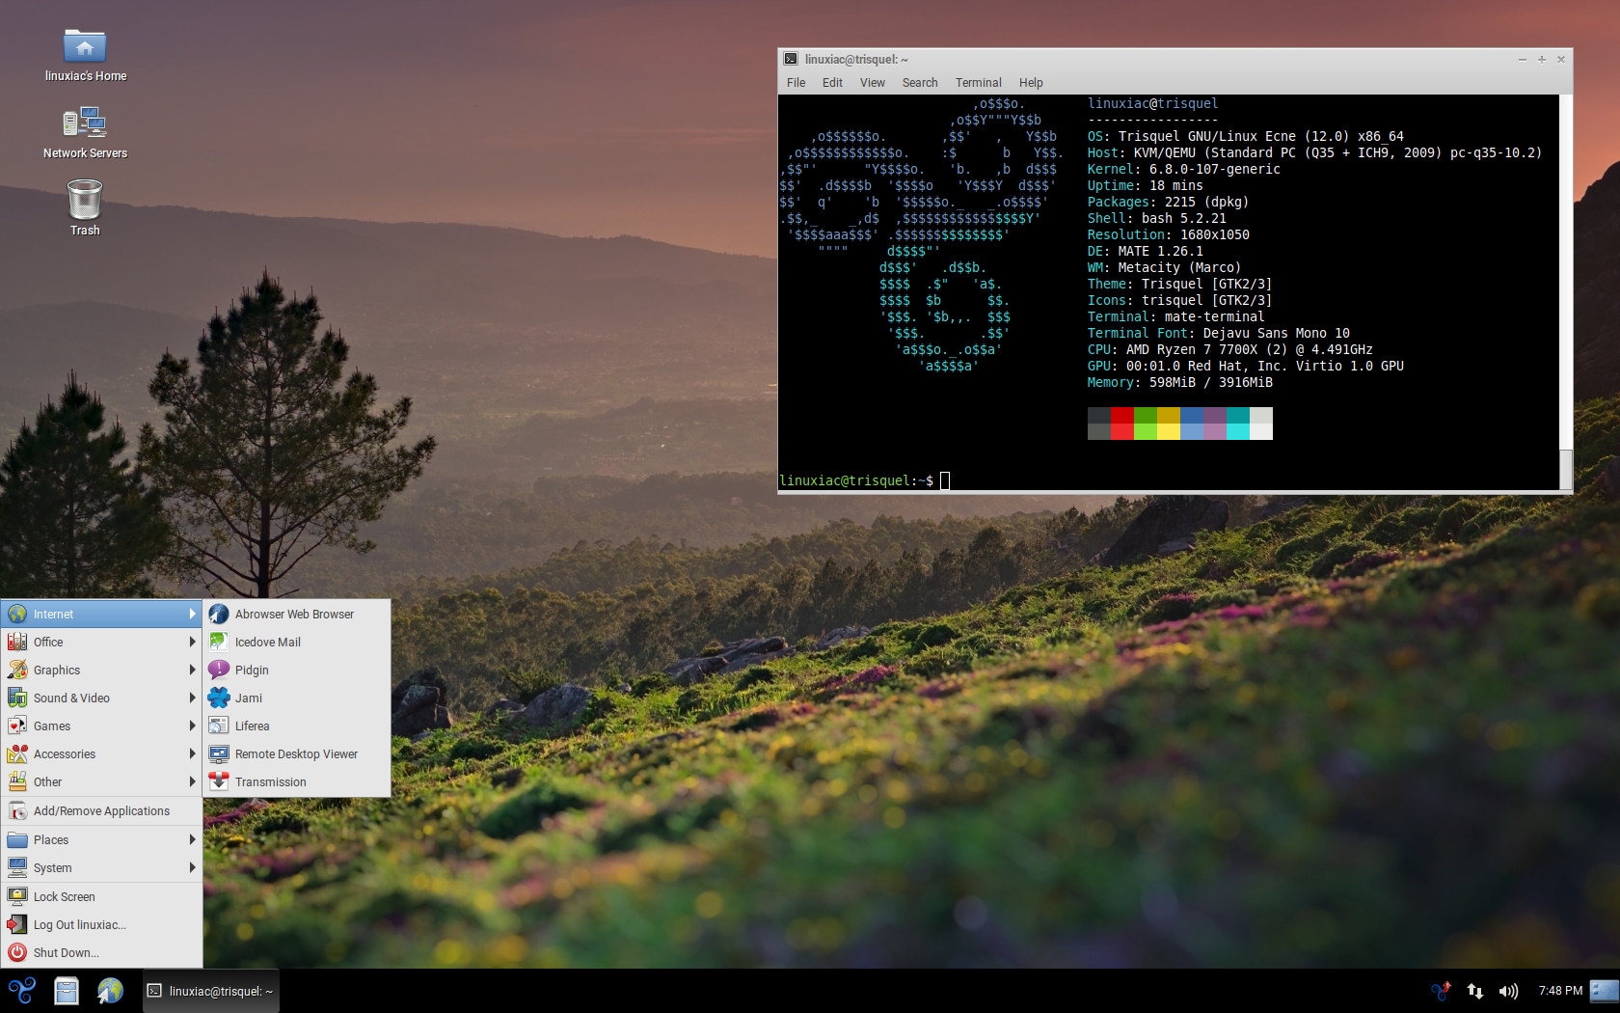Click the volume icon in system tray
Image resolution: width=1620 pixels, height=1013 pixels.
(x=1508, y=991)
